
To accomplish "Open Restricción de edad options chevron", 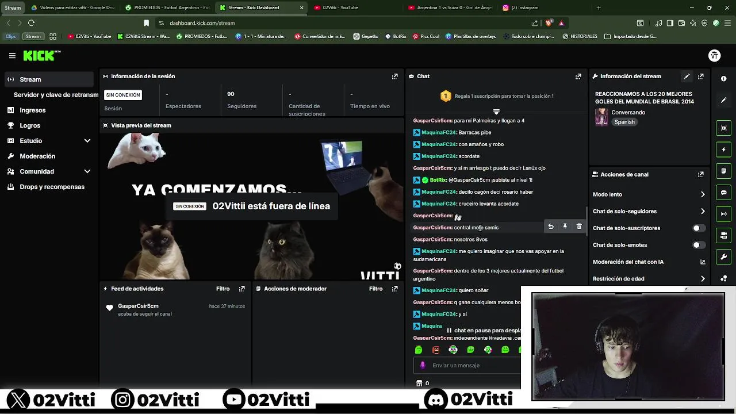I will 703,279.
